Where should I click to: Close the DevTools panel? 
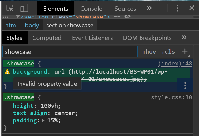point(192,8)
